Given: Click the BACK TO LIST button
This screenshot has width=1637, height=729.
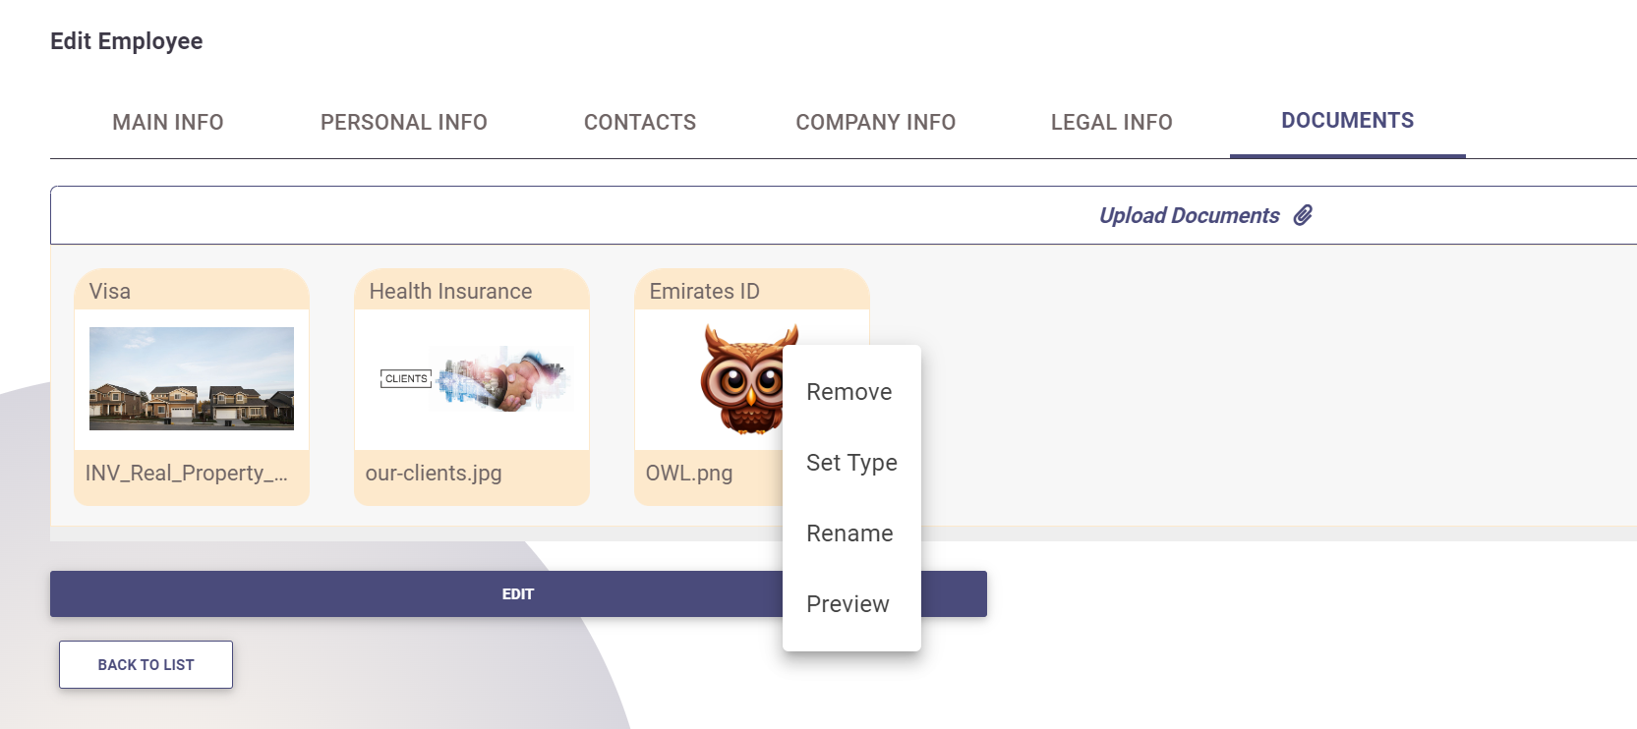Looking at the screenshot, I should (x=146, y=665).
